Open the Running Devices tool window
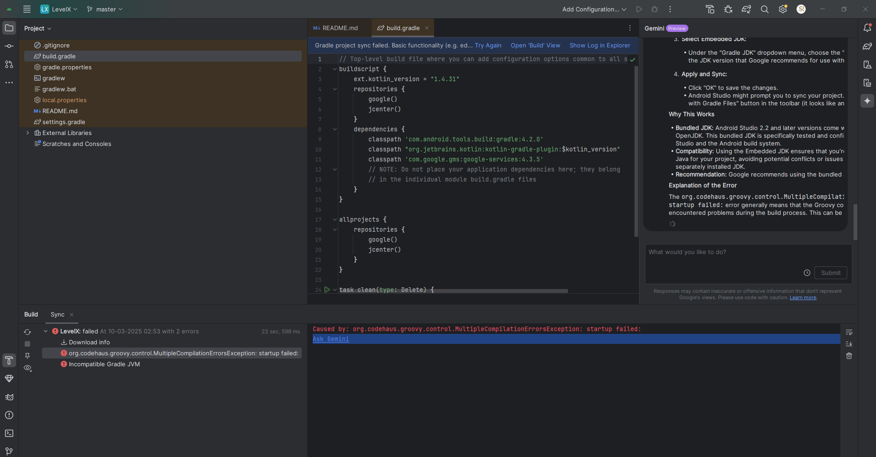 click(x=867, y=83)
